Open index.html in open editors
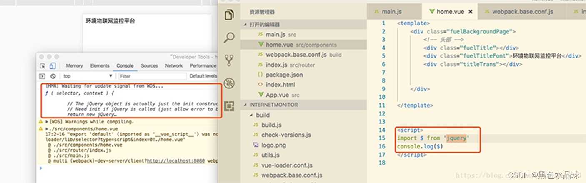 (x=304, y=85)
